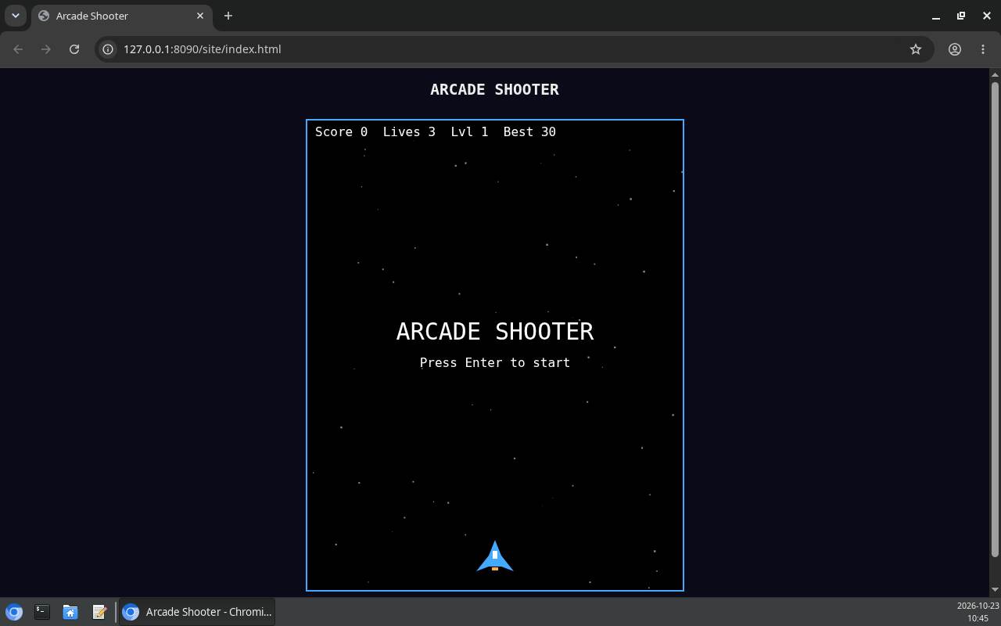Select the Arcade Shooter browser tab
The image size is (1001, 626).
[121, 16]
